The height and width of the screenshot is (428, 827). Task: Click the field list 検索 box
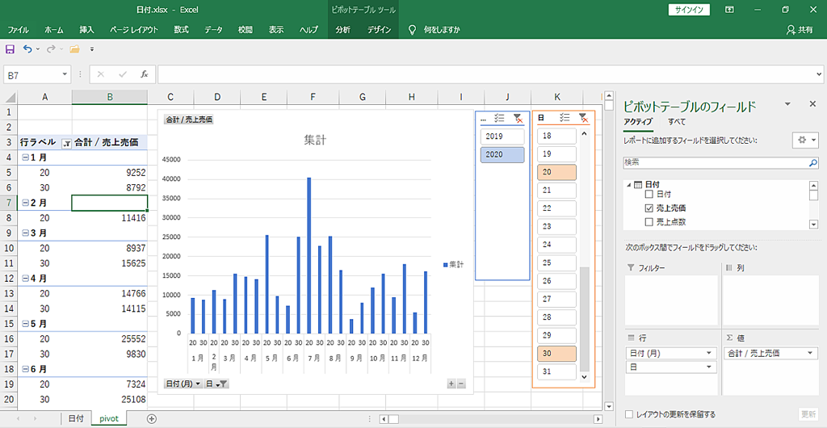[716, 163]
